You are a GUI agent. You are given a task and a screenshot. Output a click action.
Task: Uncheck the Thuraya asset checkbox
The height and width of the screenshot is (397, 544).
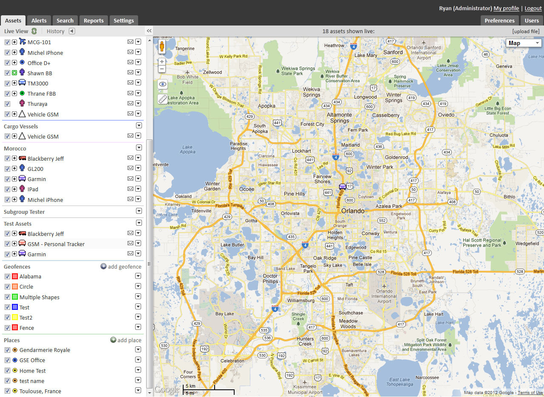(x=7, y=103)
